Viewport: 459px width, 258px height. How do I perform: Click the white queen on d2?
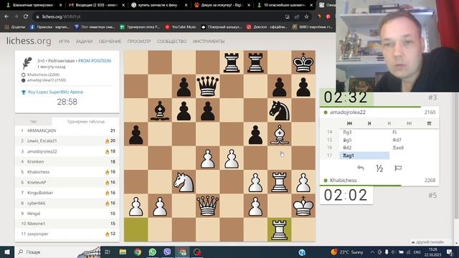click(207, 206)
